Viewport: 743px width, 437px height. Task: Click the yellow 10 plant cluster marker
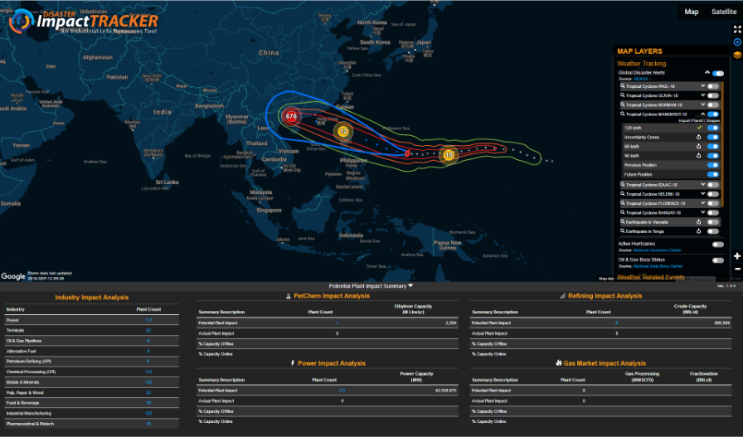click(449, 154)
